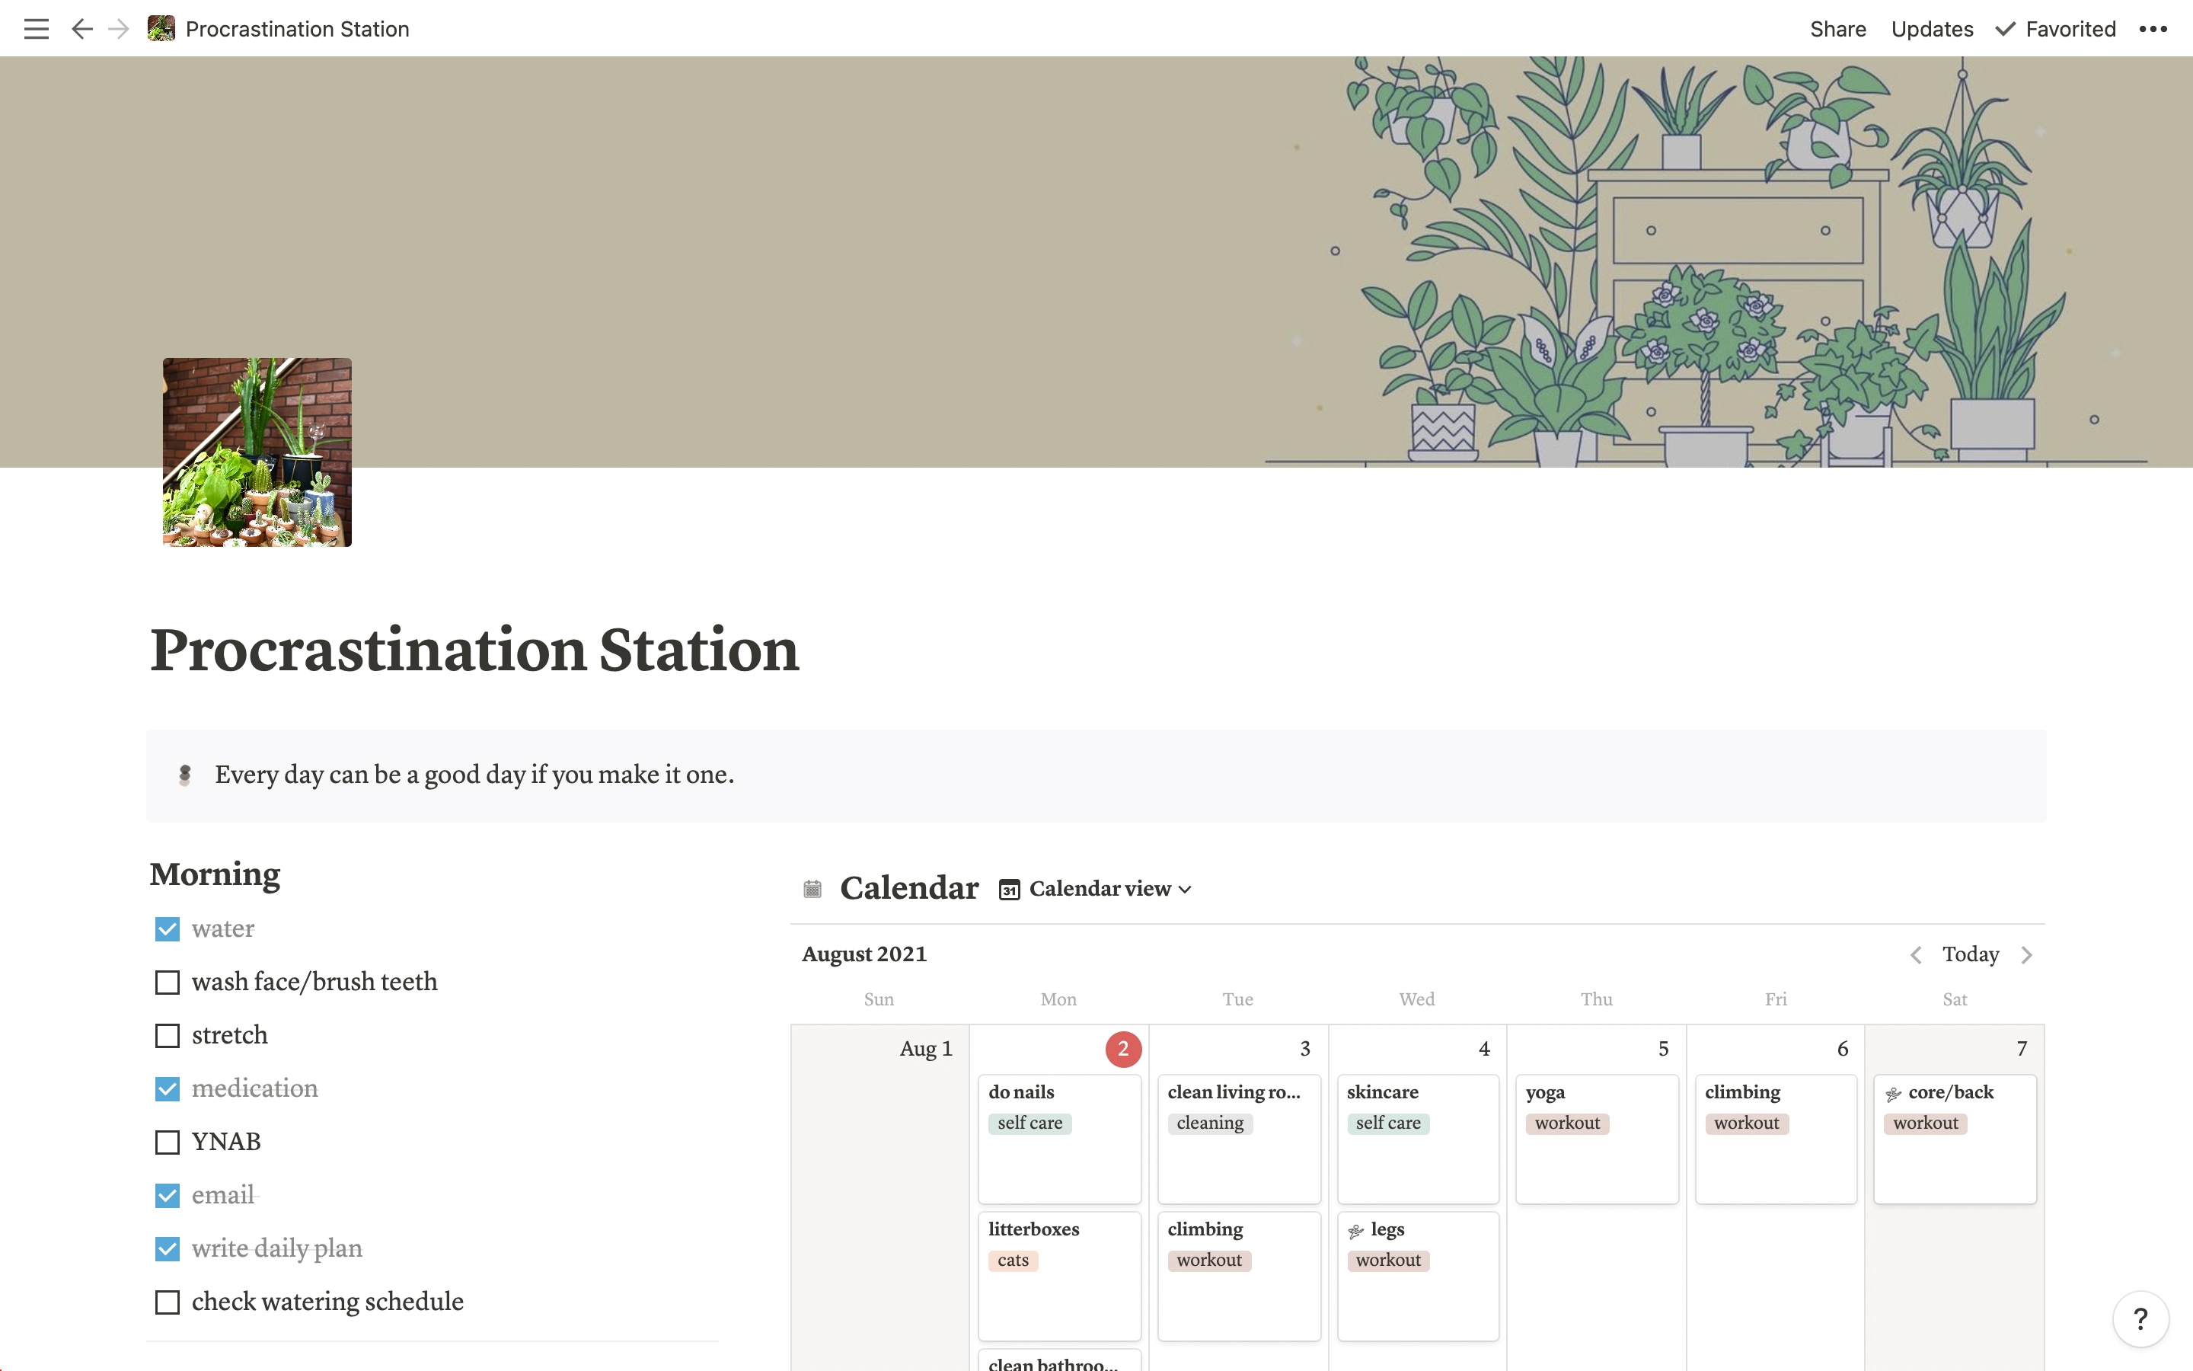
Task: Open the help question mark button
Action: pyautogui.click(x=2140, y=1318)
